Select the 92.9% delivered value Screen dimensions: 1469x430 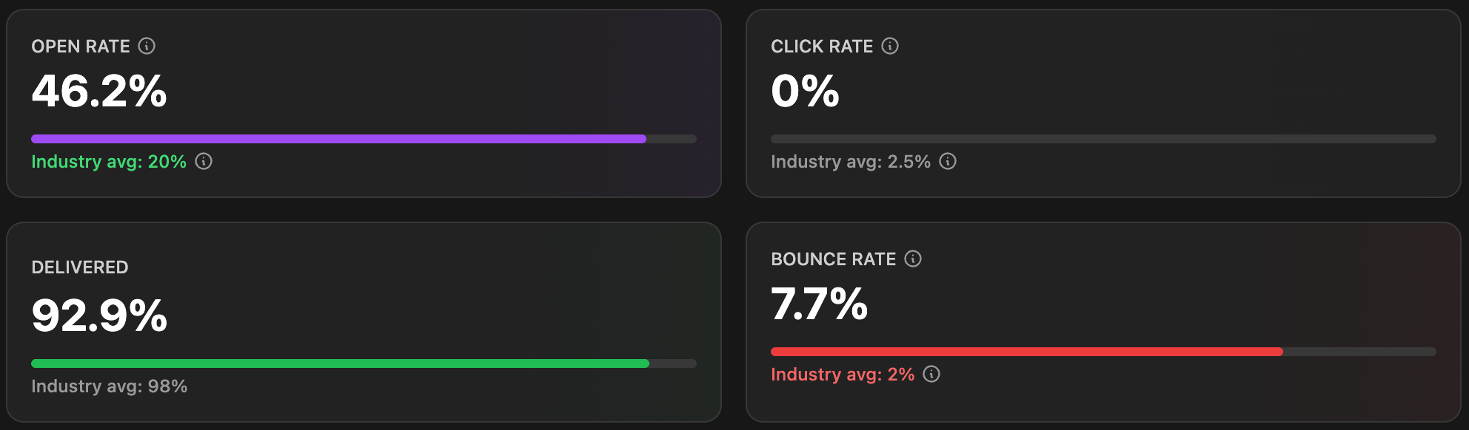[x=99, y=316]
